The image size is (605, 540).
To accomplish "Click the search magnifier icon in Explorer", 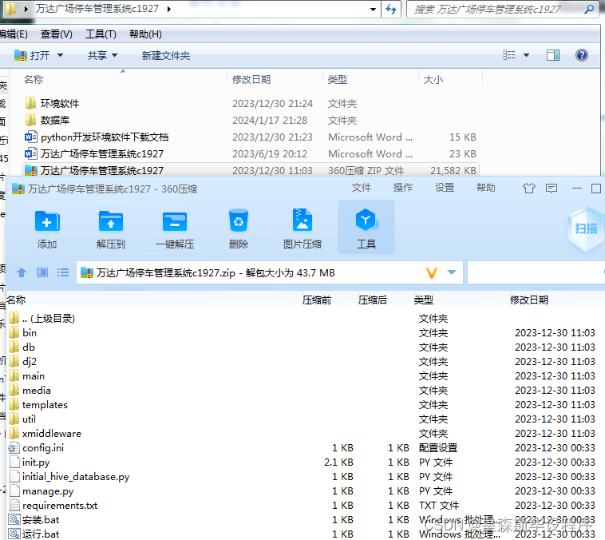I will 589,9.
